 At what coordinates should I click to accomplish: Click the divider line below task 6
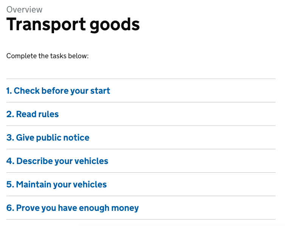point(141,220)
